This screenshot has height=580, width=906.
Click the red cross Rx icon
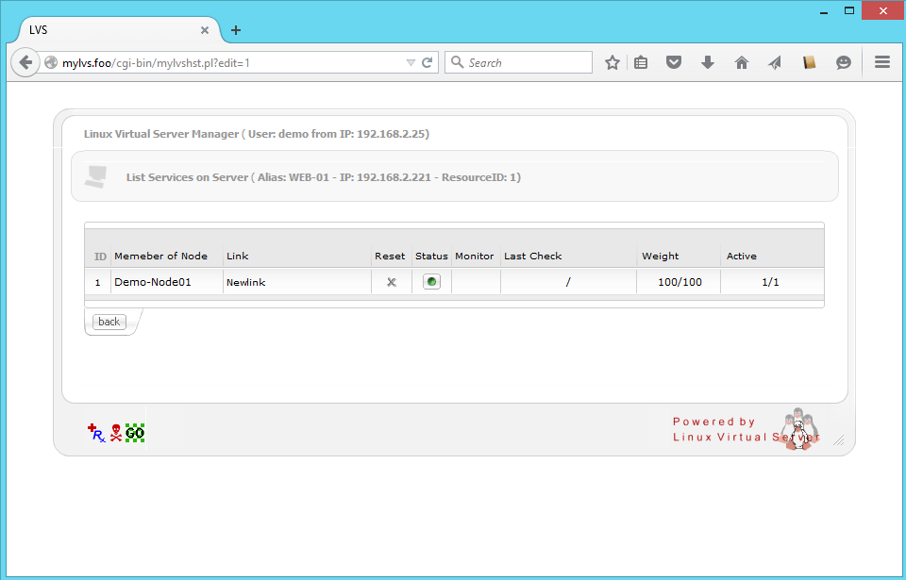(x=95, y=433)
